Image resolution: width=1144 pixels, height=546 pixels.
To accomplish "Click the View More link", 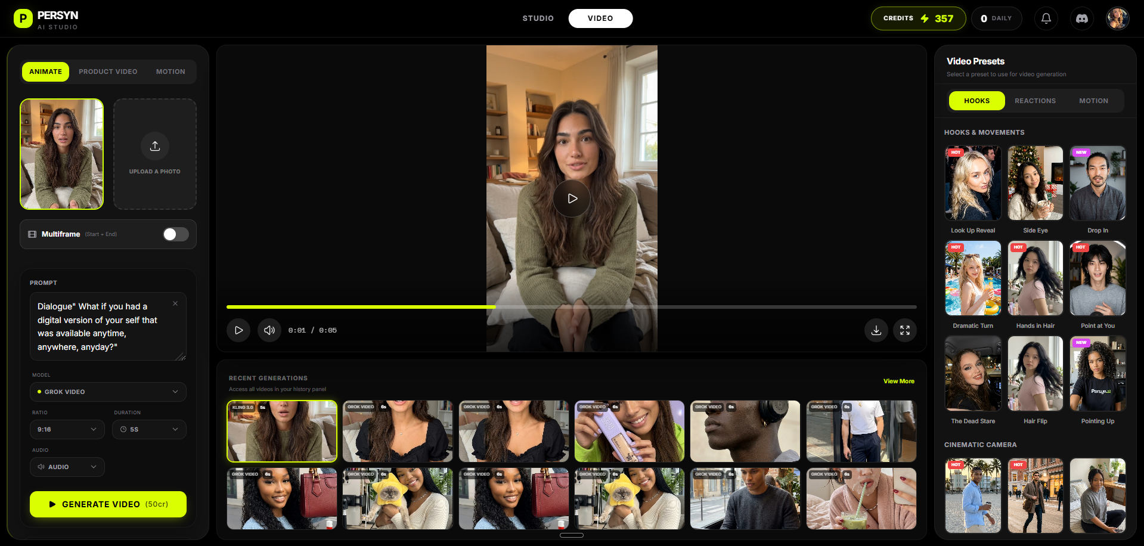I will tap(899, 381).
